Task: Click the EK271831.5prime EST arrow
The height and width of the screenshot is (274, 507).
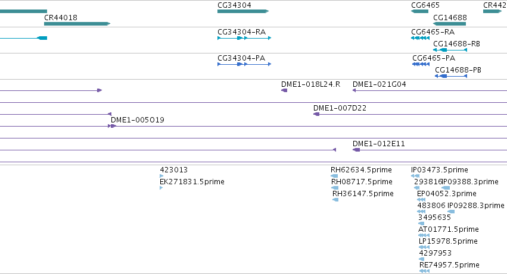Action: (x=161, y=188)
